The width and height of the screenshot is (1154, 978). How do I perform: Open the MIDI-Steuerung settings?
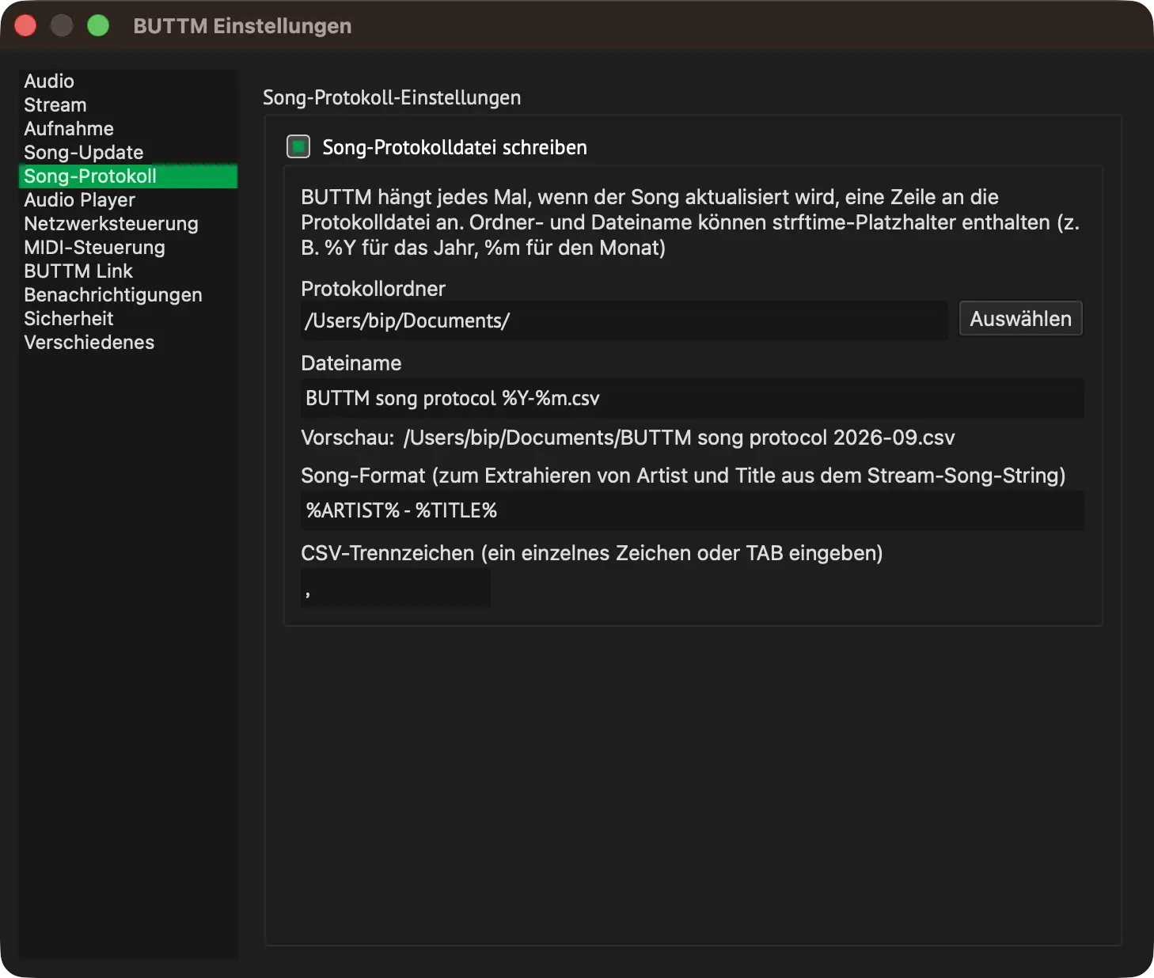[127, 248]
